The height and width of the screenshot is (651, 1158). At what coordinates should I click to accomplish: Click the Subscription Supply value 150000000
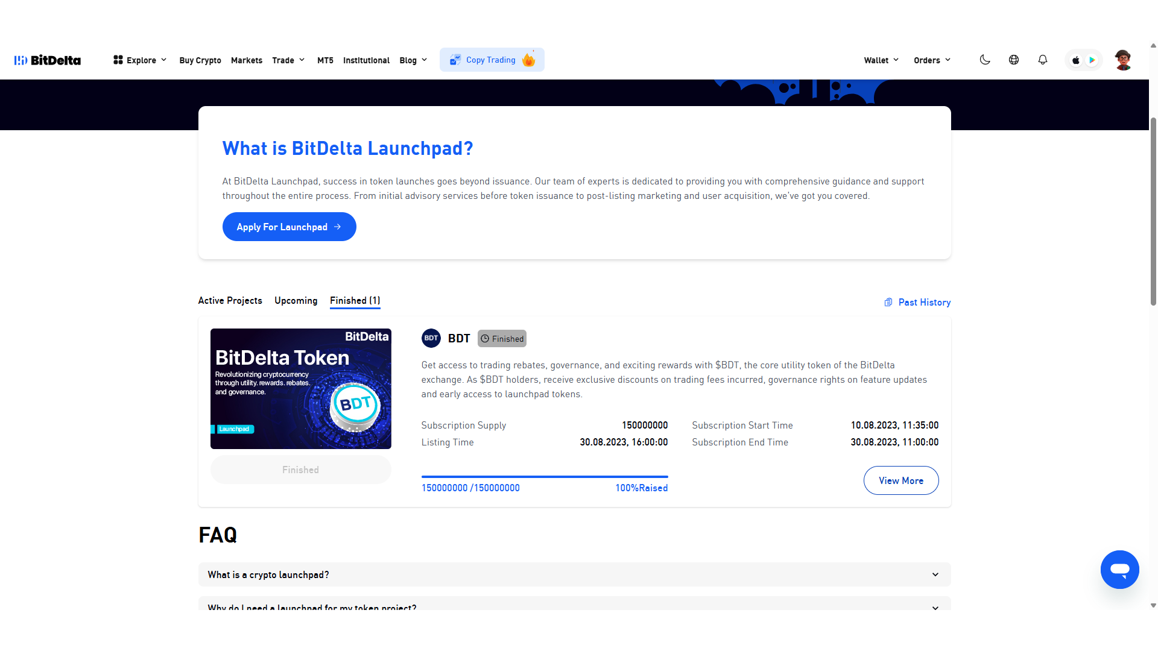coord(645,425)
